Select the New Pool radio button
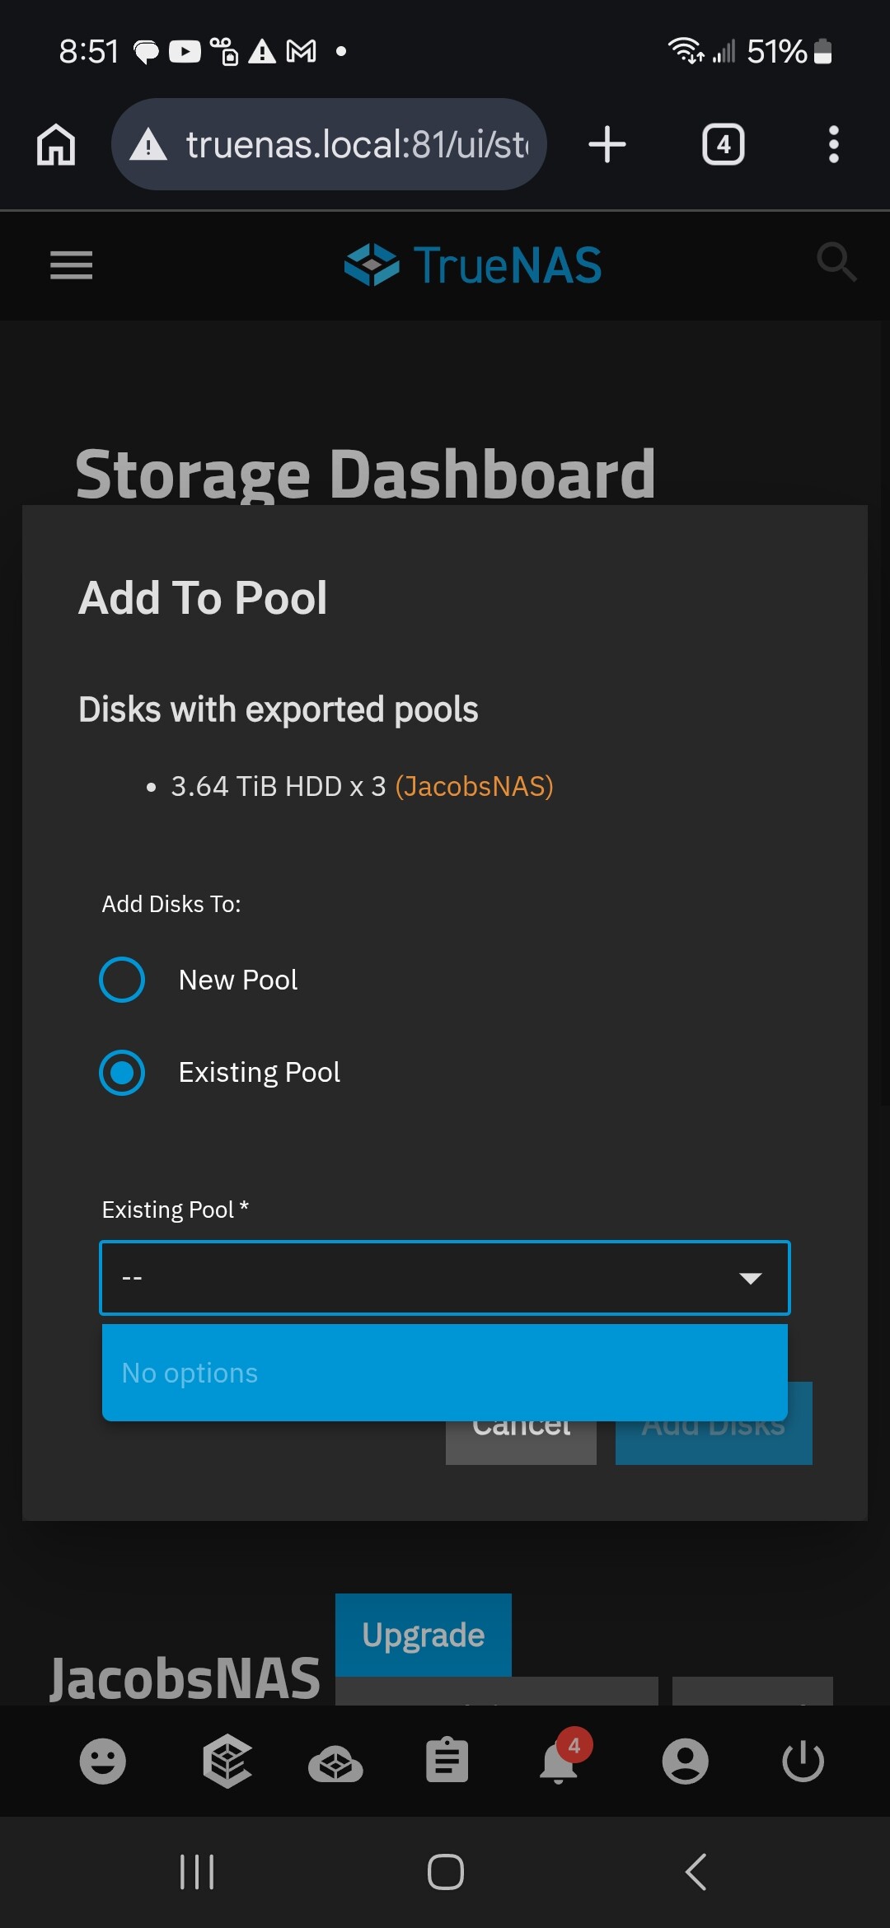Viewport: 890px width, 1928px height. click(x=122, y=980)
